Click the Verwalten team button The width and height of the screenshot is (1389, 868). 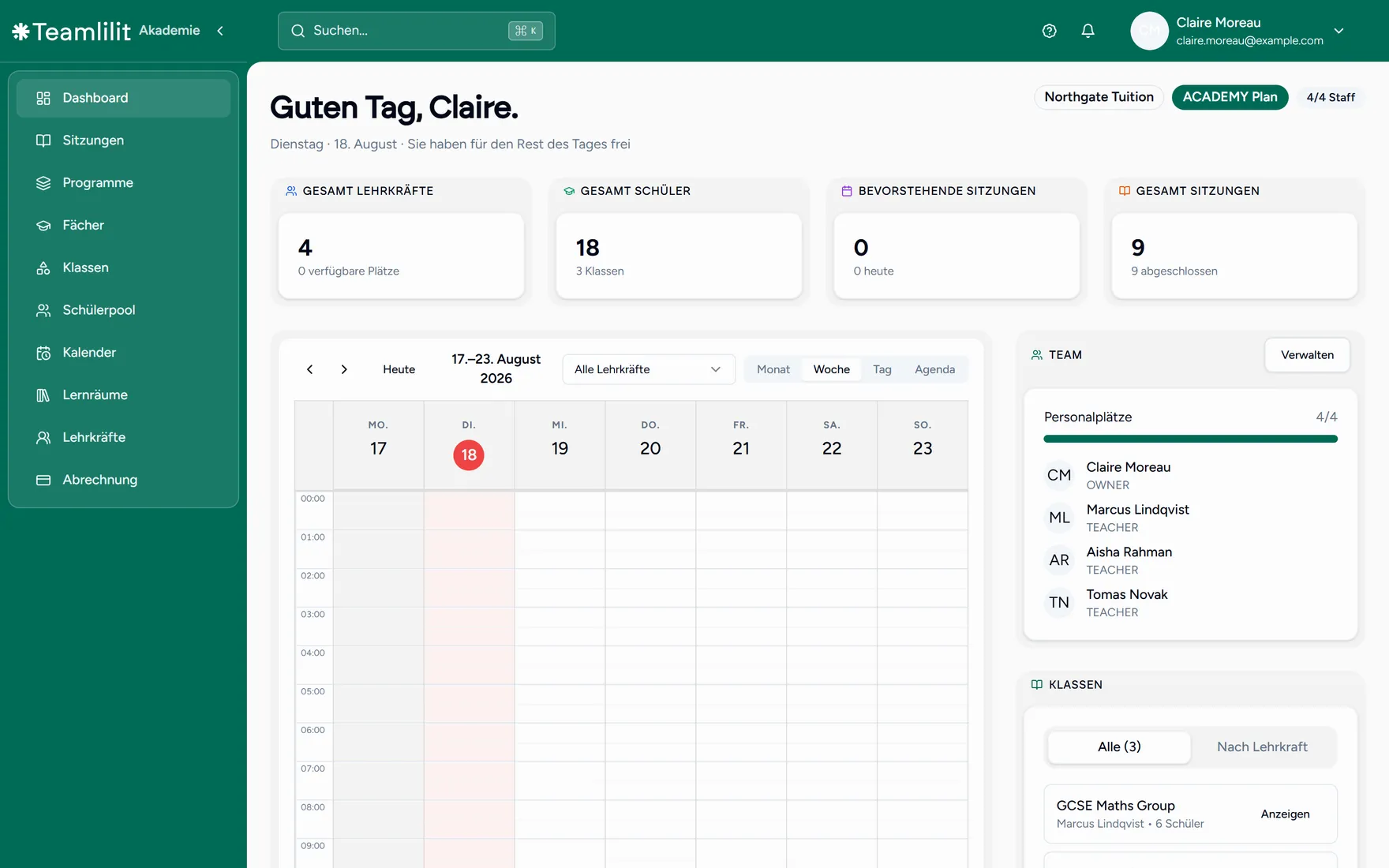(x=1307, y=355)
